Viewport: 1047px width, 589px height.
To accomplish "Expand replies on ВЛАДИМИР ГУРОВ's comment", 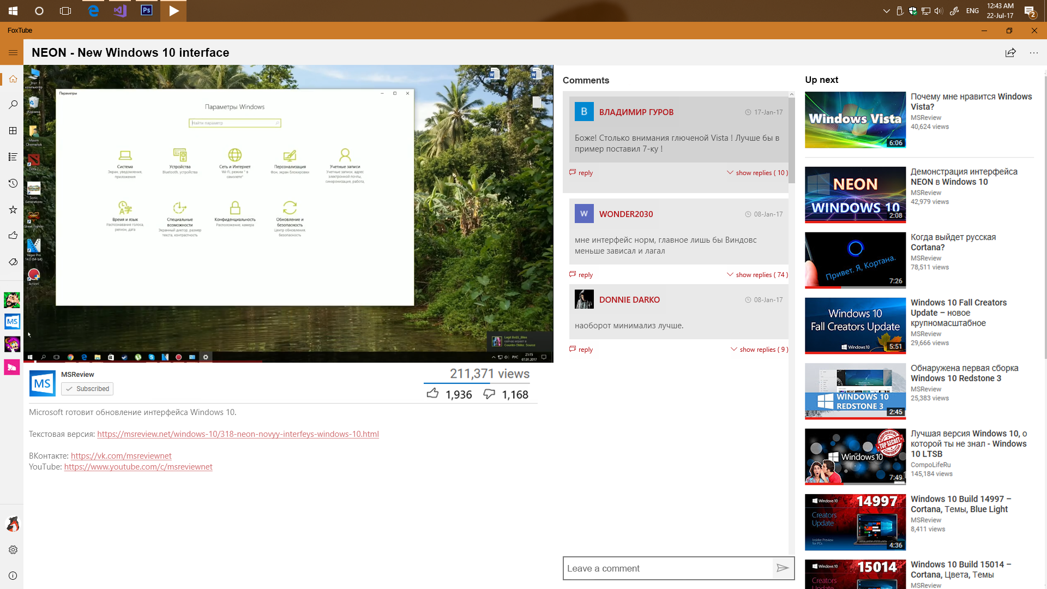I will (x=757, y=173).
